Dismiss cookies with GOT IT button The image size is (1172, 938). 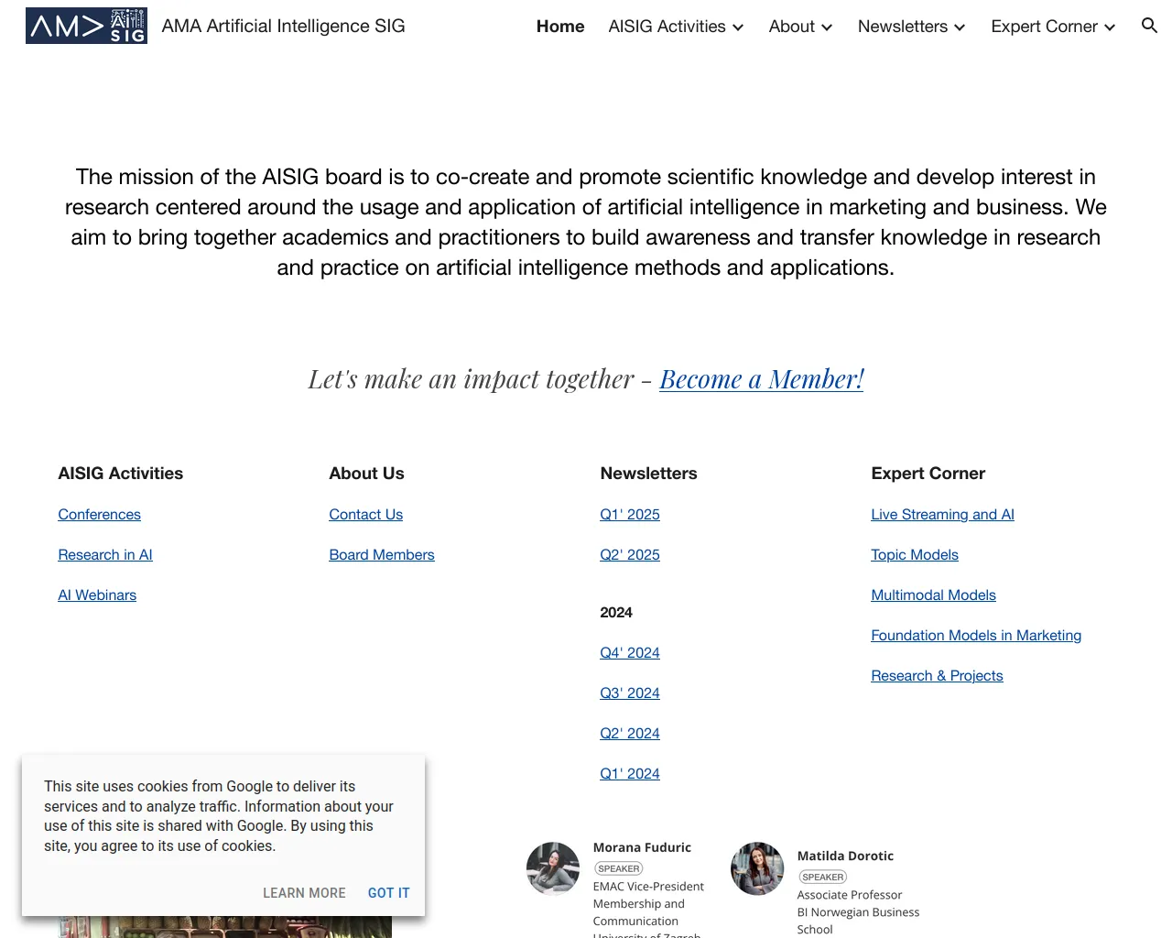388,893
